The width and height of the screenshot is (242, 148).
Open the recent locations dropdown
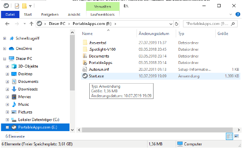point(25,24)
